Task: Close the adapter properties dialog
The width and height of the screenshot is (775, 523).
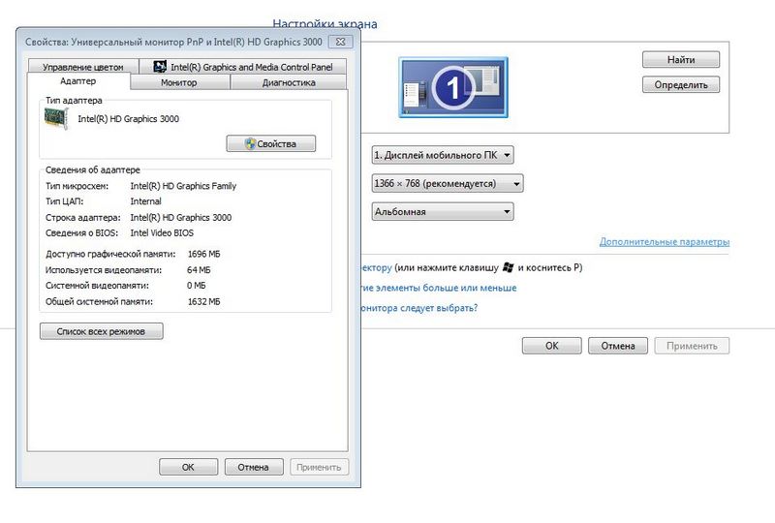Action: (x=340, y=42)
